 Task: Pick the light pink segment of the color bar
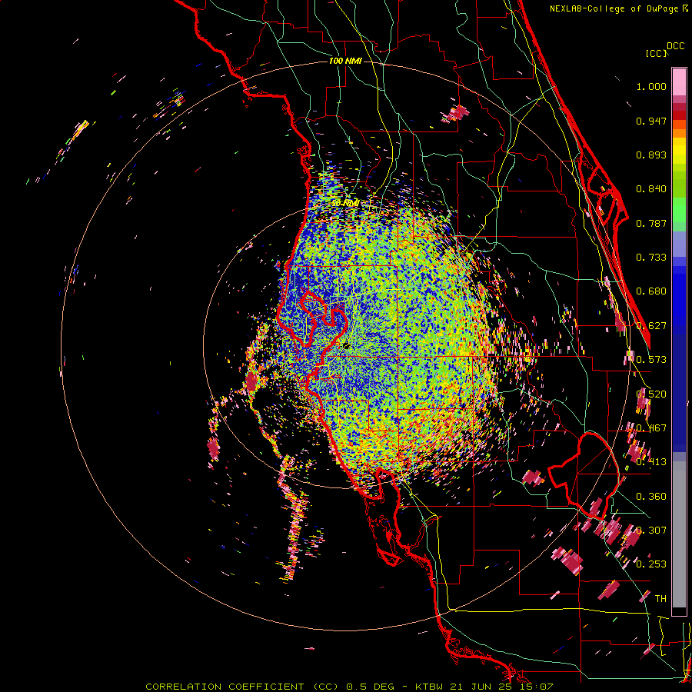click(x=679, y=82)
